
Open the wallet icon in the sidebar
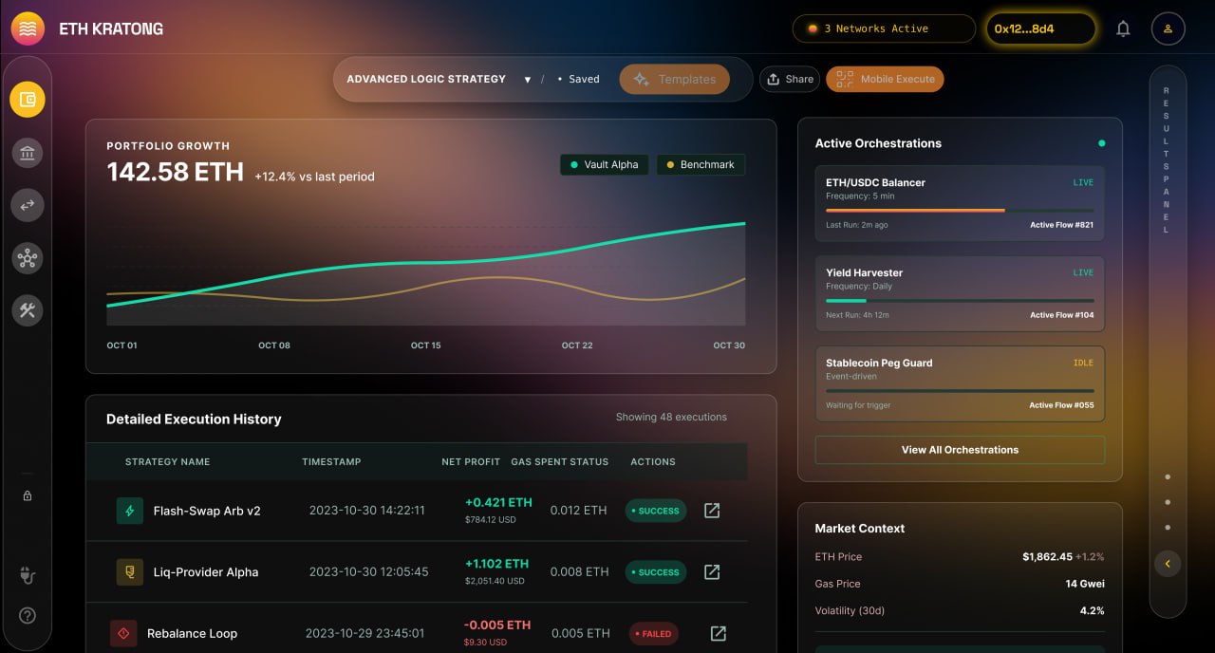pyautogui.click(x=28, y=100)
